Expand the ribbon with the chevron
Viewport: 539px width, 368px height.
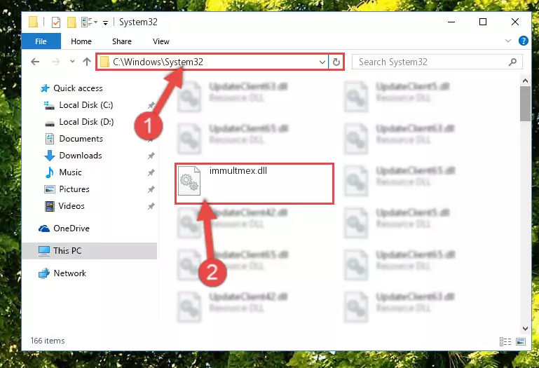tap(508, 41)
